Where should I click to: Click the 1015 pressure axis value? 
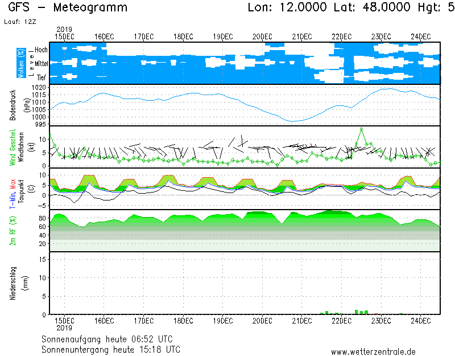pyautogui.click(x=39, y=95)
